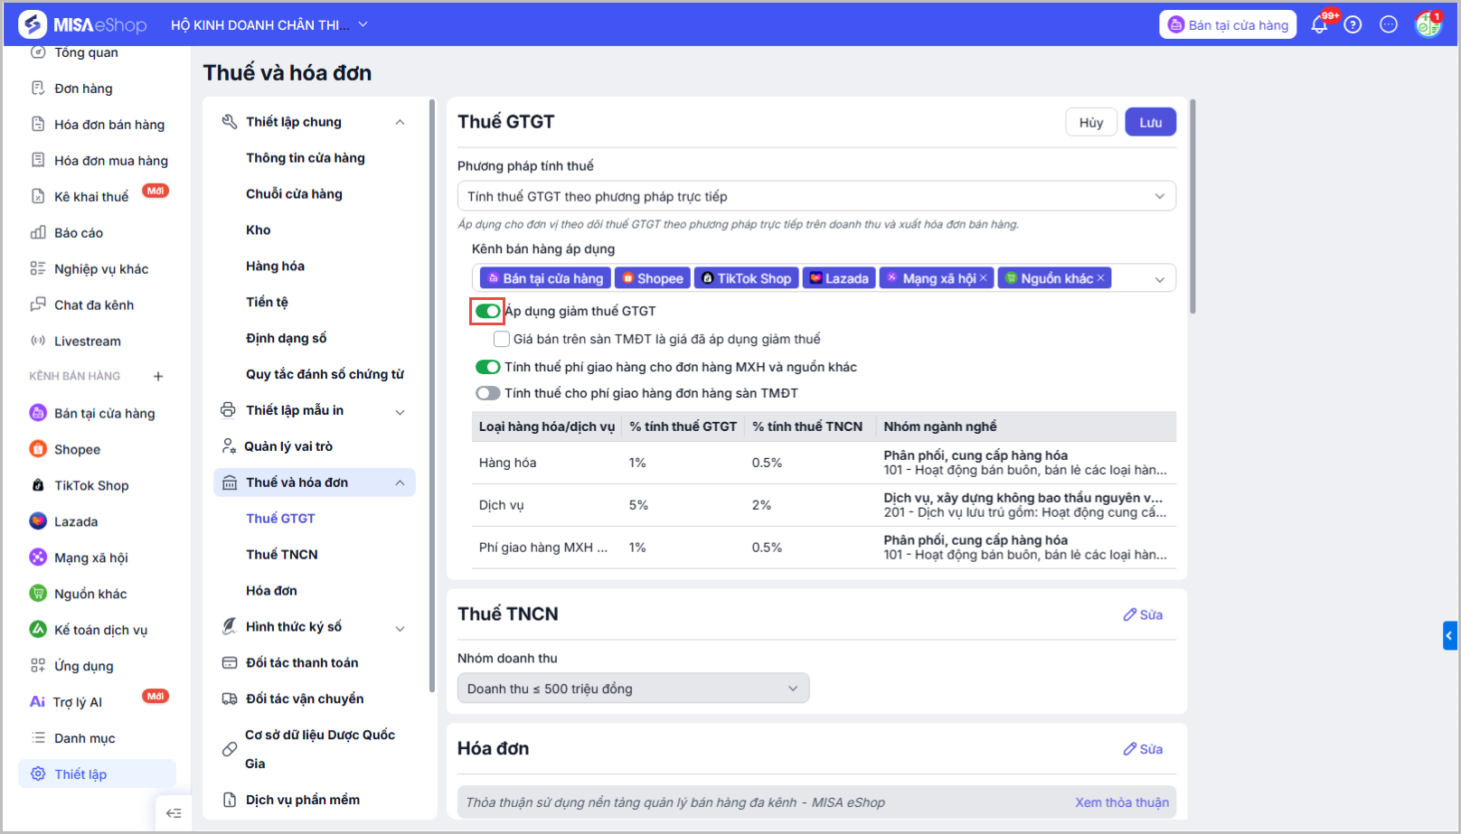Viewport: 1461px width, 834px height.
Task: Remove the Mạng xã hội channel tag
Action: click(x=984, y=278)
